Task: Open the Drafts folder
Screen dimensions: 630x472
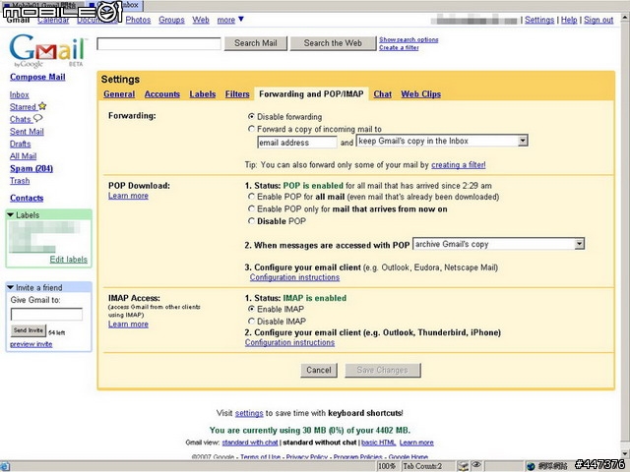Action: pyautogui.click(x=20, y=144)
